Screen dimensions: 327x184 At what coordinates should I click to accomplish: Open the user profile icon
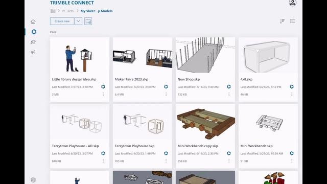coord(293,3)
